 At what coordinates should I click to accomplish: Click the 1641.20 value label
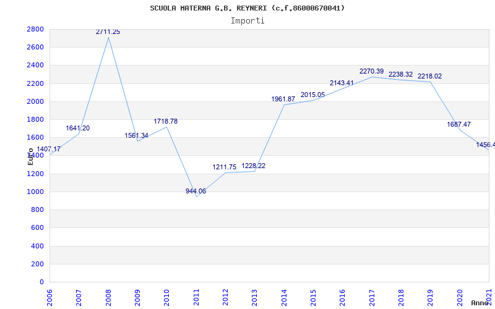pyautogui.click(x=78, y=128)
